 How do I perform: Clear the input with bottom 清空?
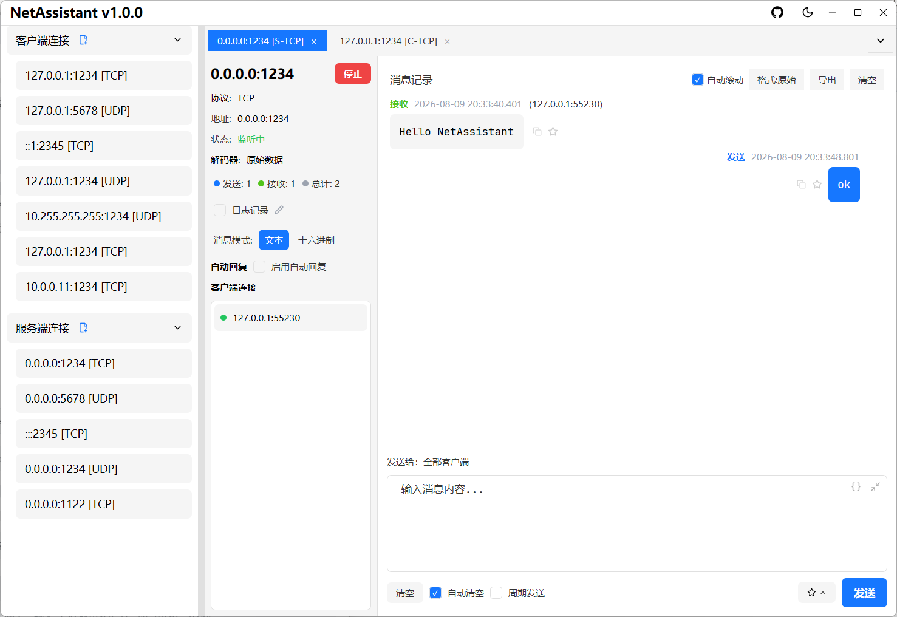[405, 593]
